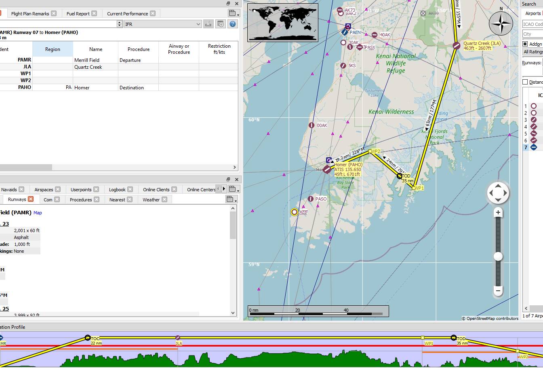
Task: Toggle the Addon filter checkbox
Action: [525, 44]
